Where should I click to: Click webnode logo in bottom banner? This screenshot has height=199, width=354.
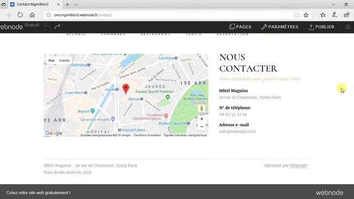point(330,193)
